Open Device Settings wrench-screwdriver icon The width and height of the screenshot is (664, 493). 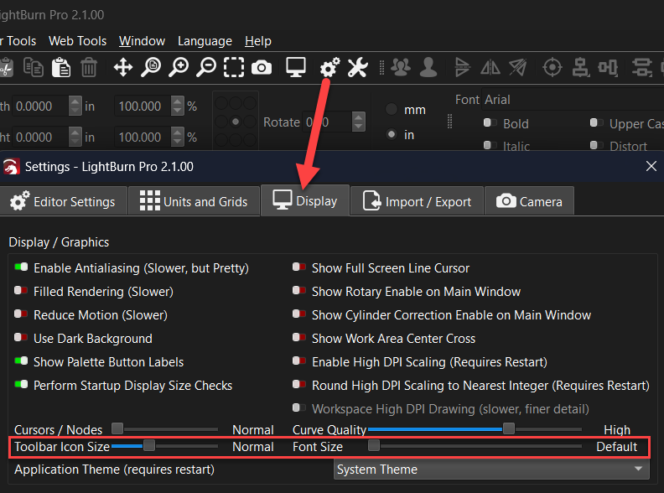pos(357,67)
